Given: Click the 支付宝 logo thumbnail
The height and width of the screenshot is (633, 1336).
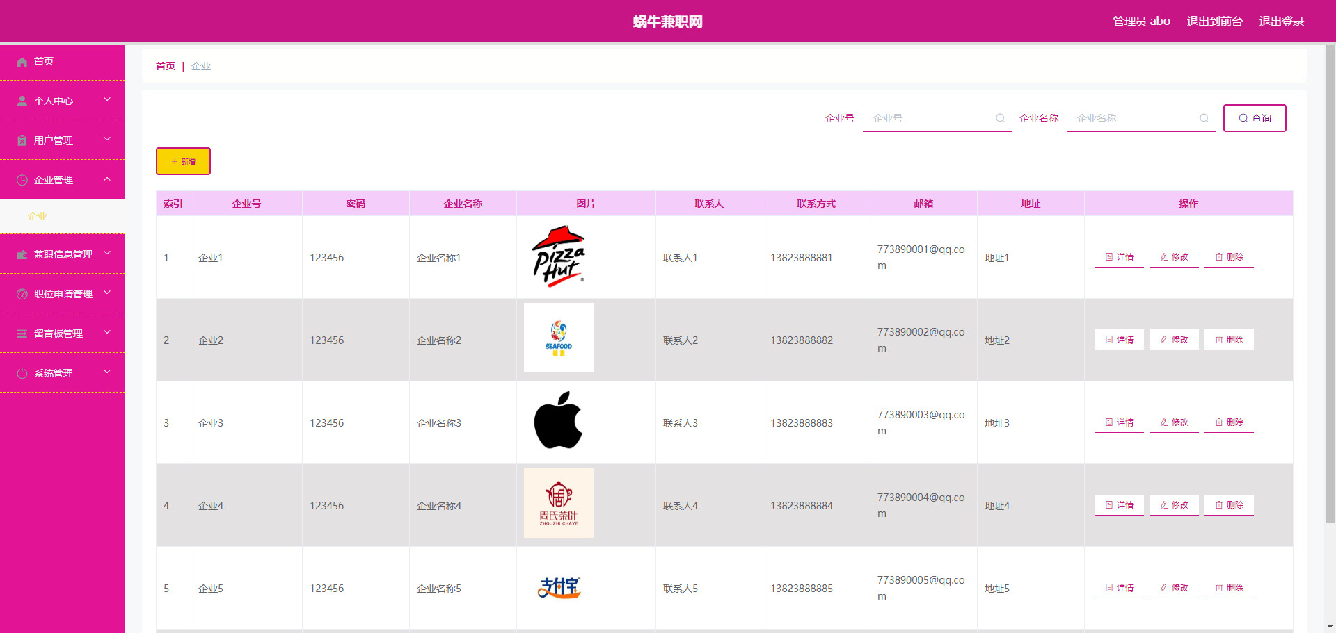Looking at the screenshot, I should [x=559, y=587].
